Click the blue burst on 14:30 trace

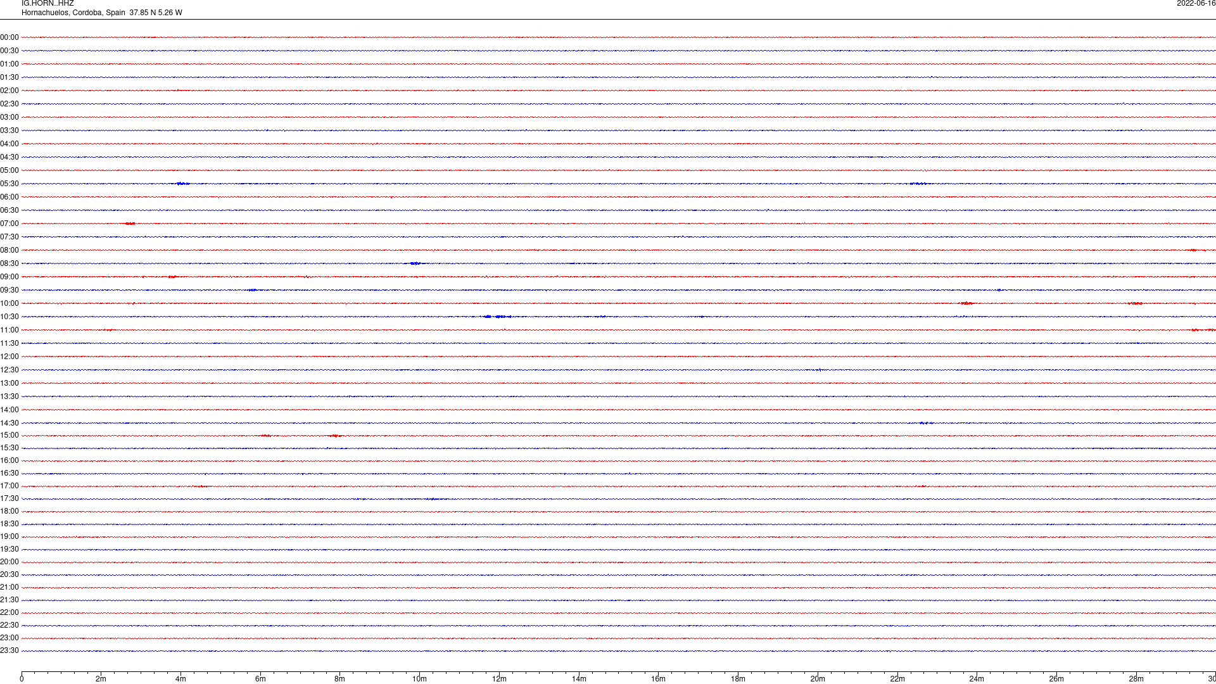(x=926, y=423)
